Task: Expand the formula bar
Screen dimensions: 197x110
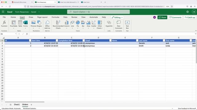Action: click(x=195, y=34)
